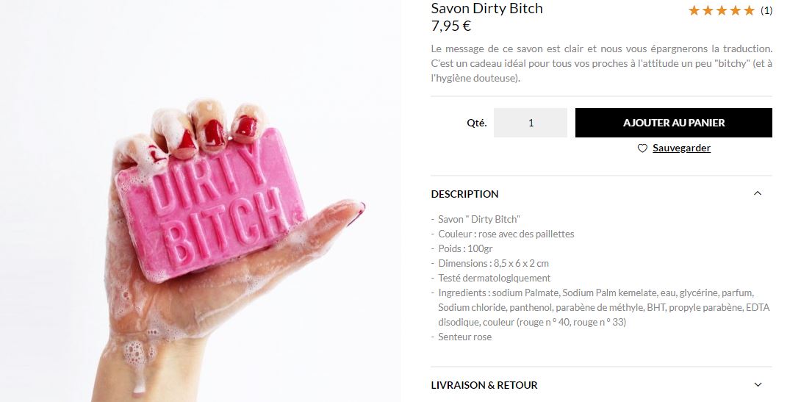Click the DESCRIPTION section heading
This screenshot has width=801, height=402.
(x=465, y=194)
